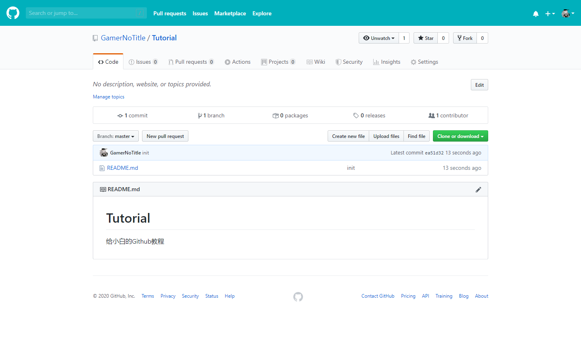Open the Settings tab

(424, 62)
